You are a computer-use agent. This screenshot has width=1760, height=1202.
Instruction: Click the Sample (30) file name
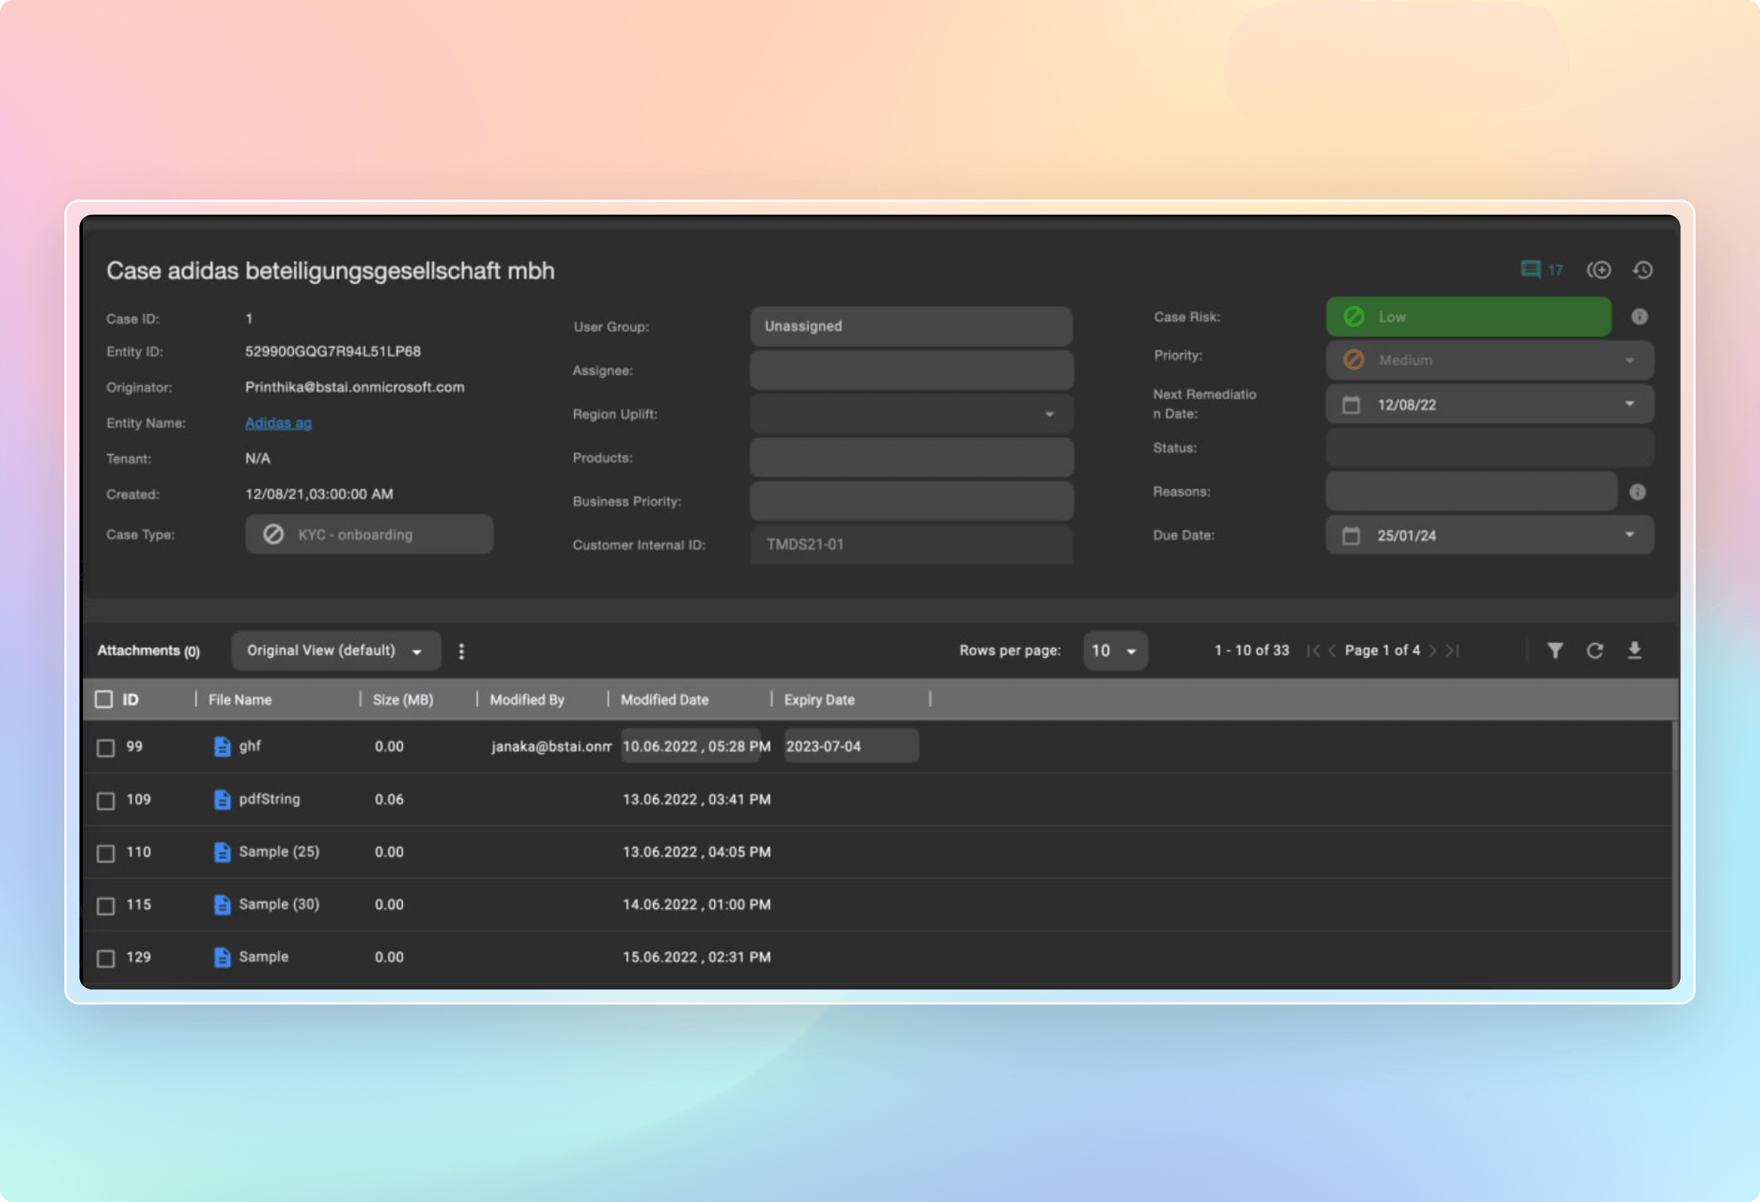tap(278, 904)
